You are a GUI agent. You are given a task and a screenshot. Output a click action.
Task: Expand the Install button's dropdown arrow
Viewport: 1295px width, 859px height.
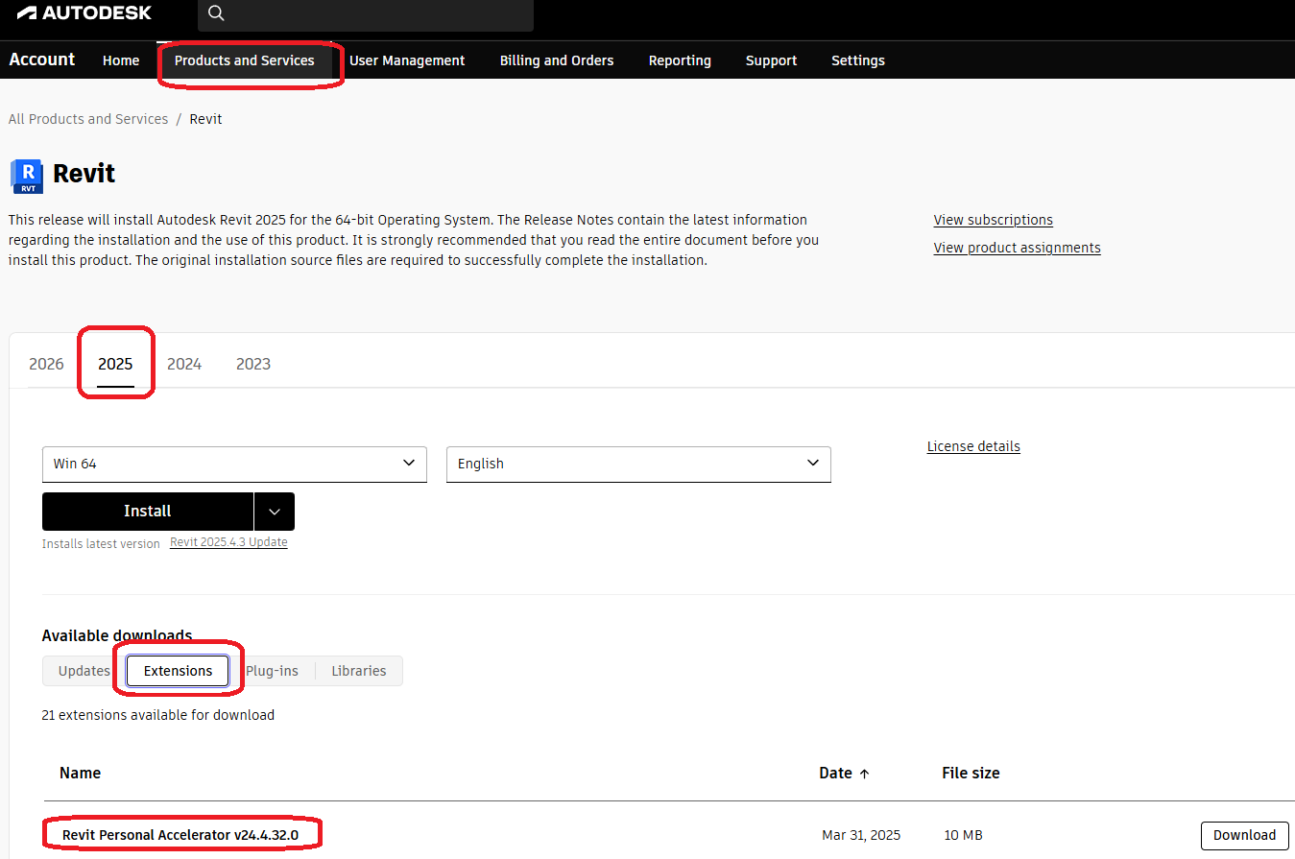point(275,511)
